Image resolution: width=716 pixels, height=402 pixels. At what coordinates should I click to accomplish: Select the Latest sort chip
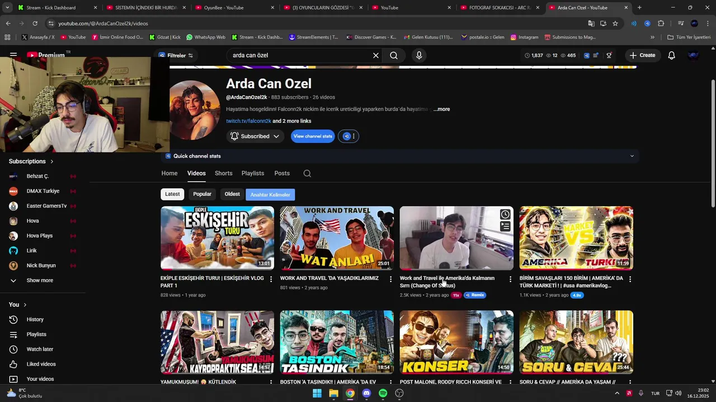click(x=172, y=194)
